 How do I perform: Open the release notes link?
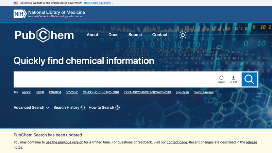(251, 142)
